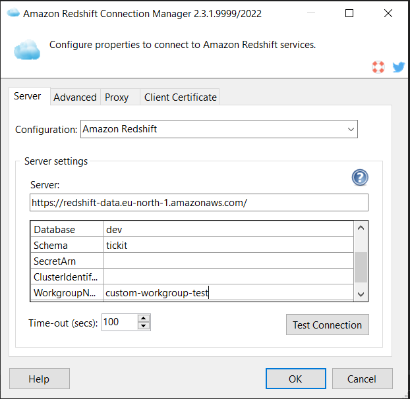This screenshot has width=410, height=399.
Task: Click the Test Connection button
Action: point(328,325)
